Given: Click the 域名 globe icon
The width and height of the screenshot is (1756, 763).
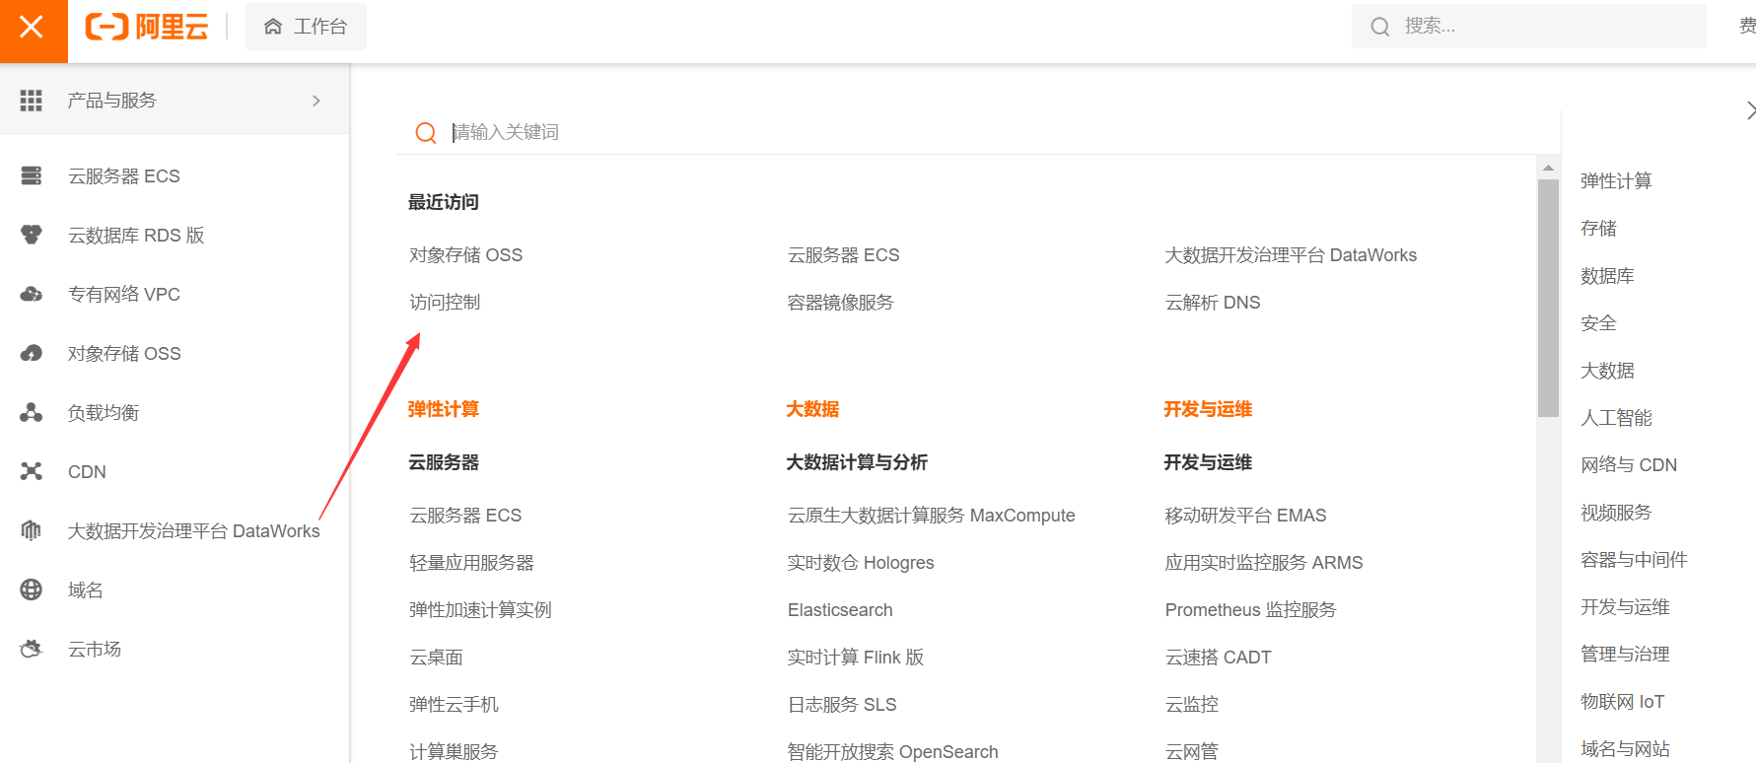Looking at the screenshot, I should click(x=32, y=590).
